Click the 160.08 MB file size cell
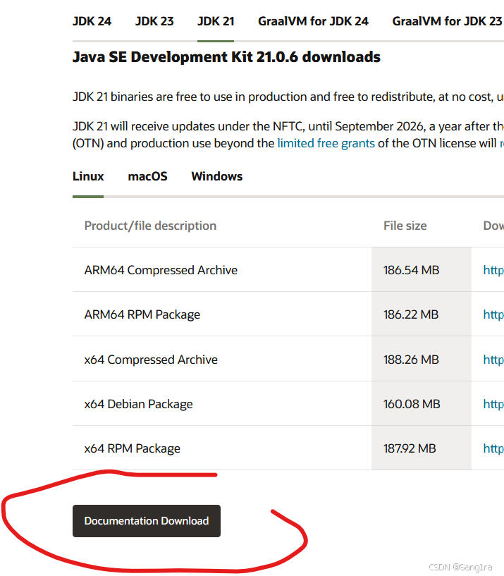 422,404
